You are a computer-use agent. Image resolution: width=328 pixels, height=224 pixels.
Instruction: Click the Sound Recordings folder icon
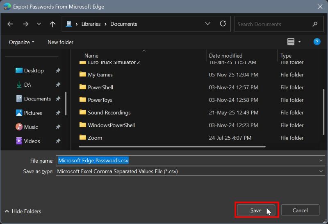point(83,112)
